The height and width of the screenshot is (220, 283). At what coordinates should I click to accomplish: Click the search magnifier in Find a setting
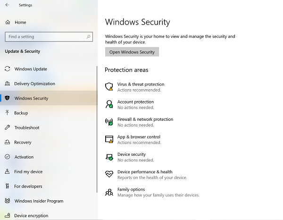(x=88, y=36)
